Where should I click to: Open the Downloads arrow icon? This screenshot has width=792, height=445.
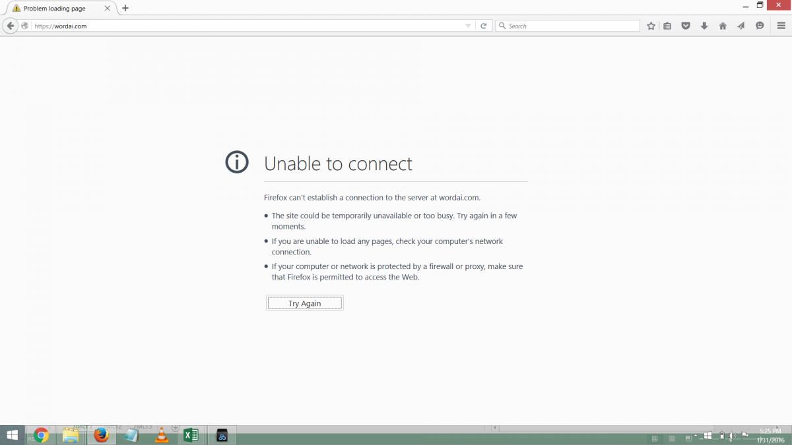coord(704,26)
